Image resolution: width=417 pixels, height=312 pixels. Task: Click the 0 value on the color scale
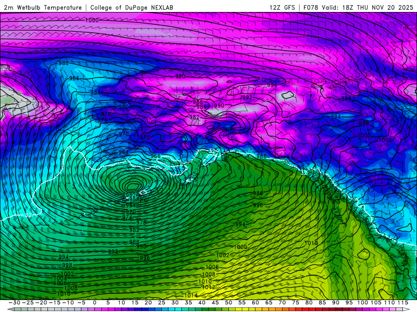[95, 303]
